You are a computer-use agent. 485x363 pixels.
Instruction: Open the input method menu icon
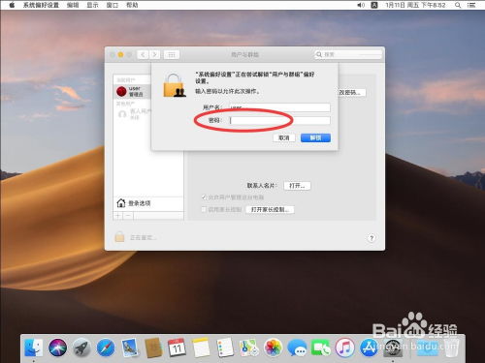pos(374,5)
